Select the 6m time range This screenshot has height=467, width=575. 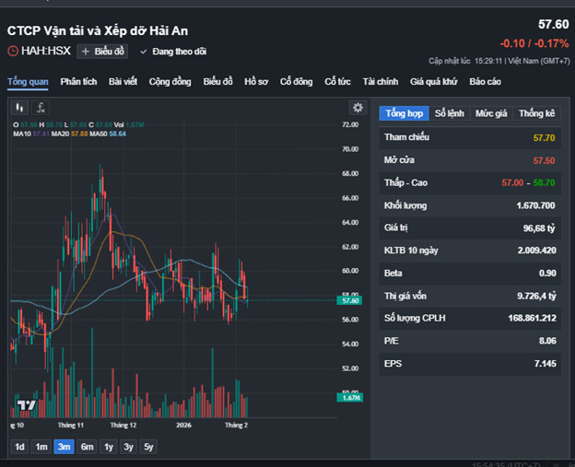(x=87, y=447)
